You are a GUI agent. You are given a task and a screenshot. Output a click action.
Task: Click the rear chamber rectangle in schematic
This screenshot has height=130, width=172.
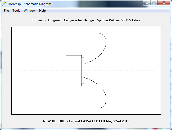click(x=74, y=71)
